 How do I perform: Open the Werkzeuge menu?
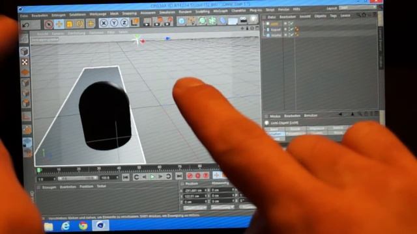[x=98, y=14]
